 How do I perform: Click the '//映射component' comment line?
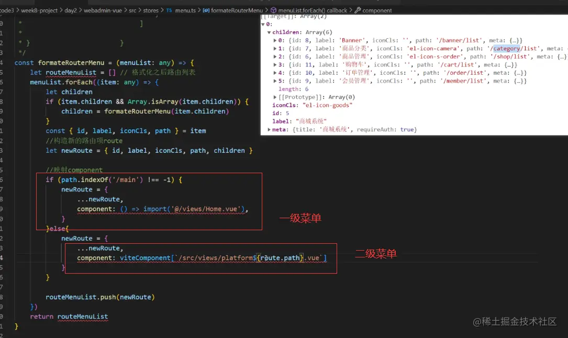[x=74, y=170]
